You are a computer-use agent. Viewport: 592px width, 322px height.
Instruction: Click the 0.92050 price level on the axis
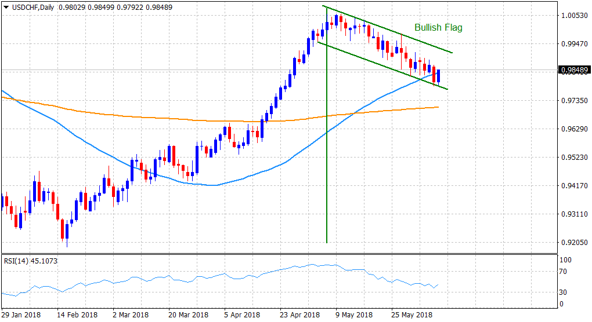[572, 243]
